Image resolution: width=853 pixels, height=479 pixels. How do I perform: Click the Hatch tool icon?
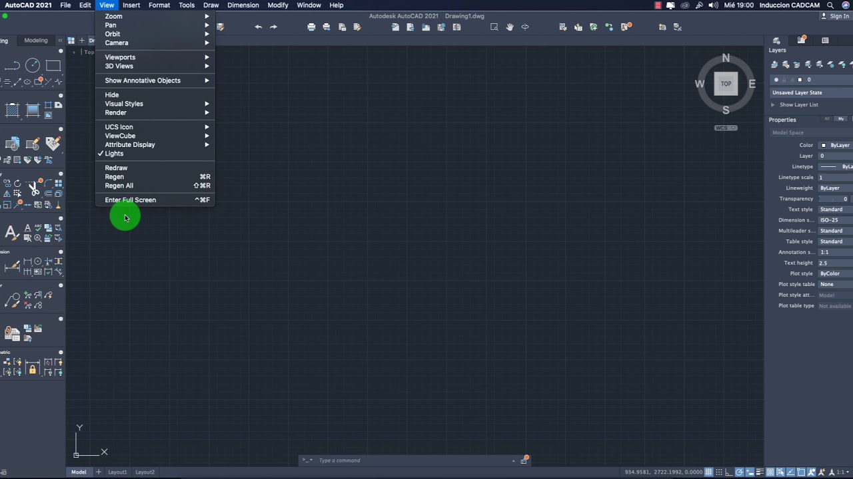tap(12, 110)
